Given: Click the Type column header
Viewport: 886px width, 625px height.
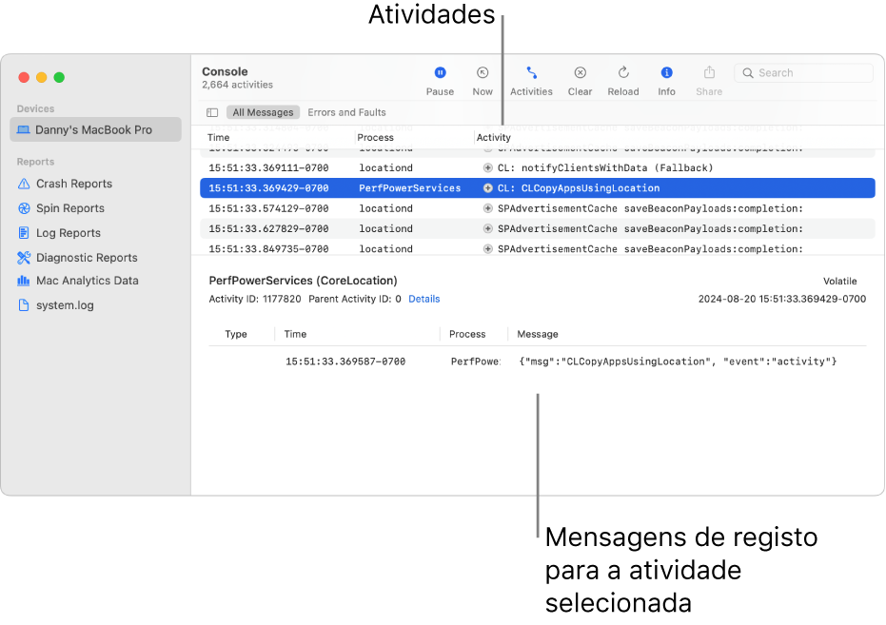Looking at the screenshot, I should pos(236,334).
